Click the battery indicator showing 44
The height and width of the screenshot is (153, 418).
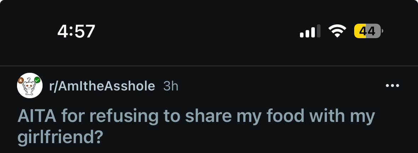368,31
